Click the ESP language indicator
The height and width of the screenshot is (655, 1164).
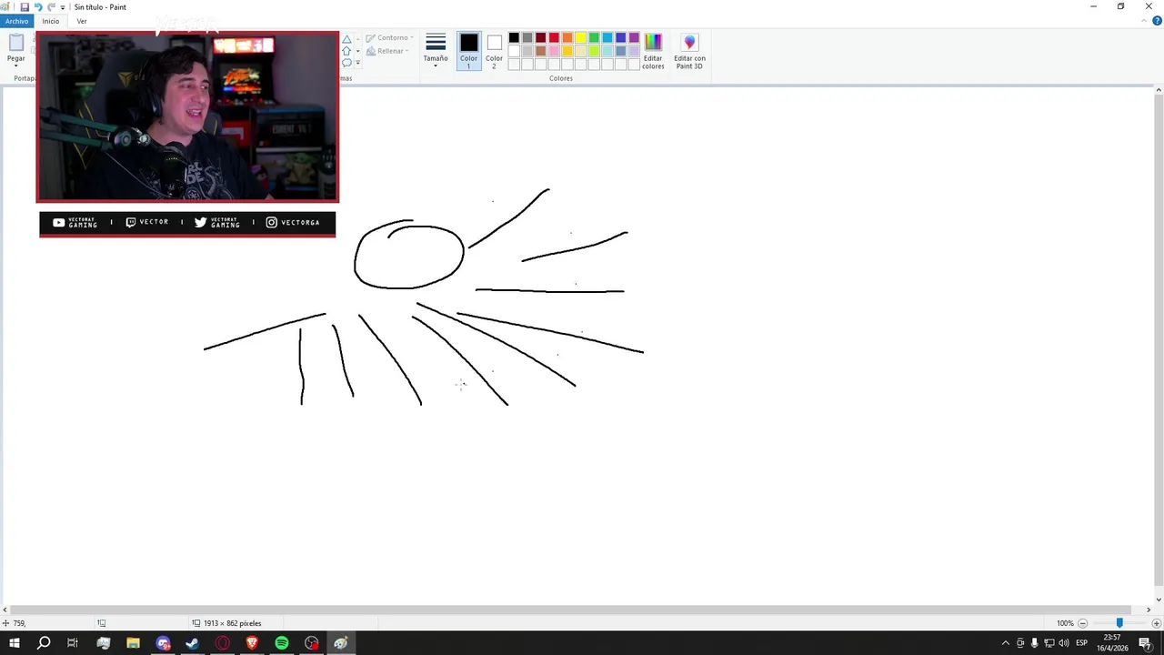point(1082,643)
